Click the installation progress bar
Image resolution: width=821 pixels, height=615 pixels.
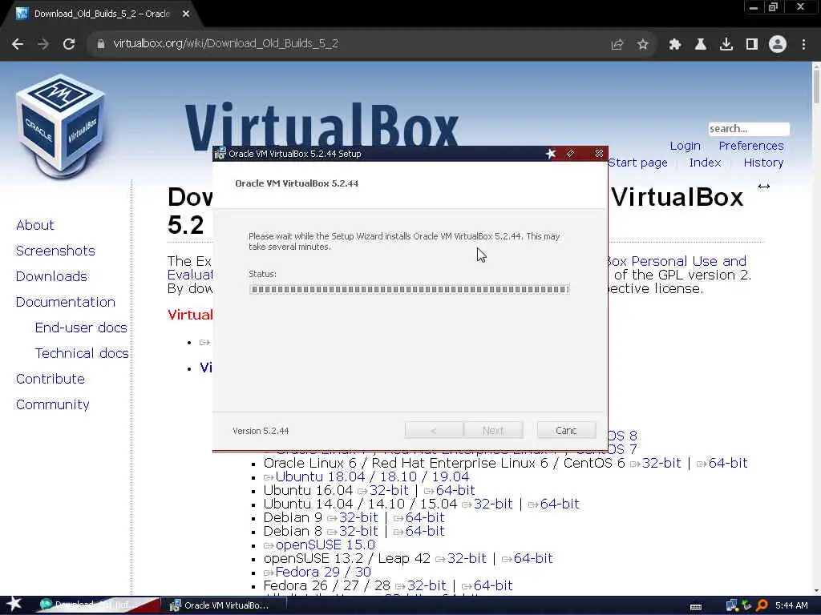click(x=410, y=289)
